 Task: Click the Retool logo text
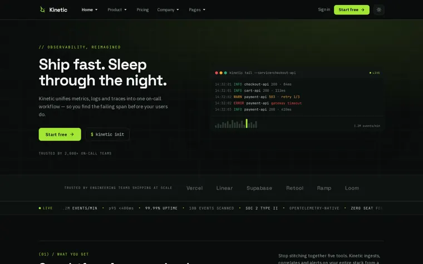click(294, 188)
